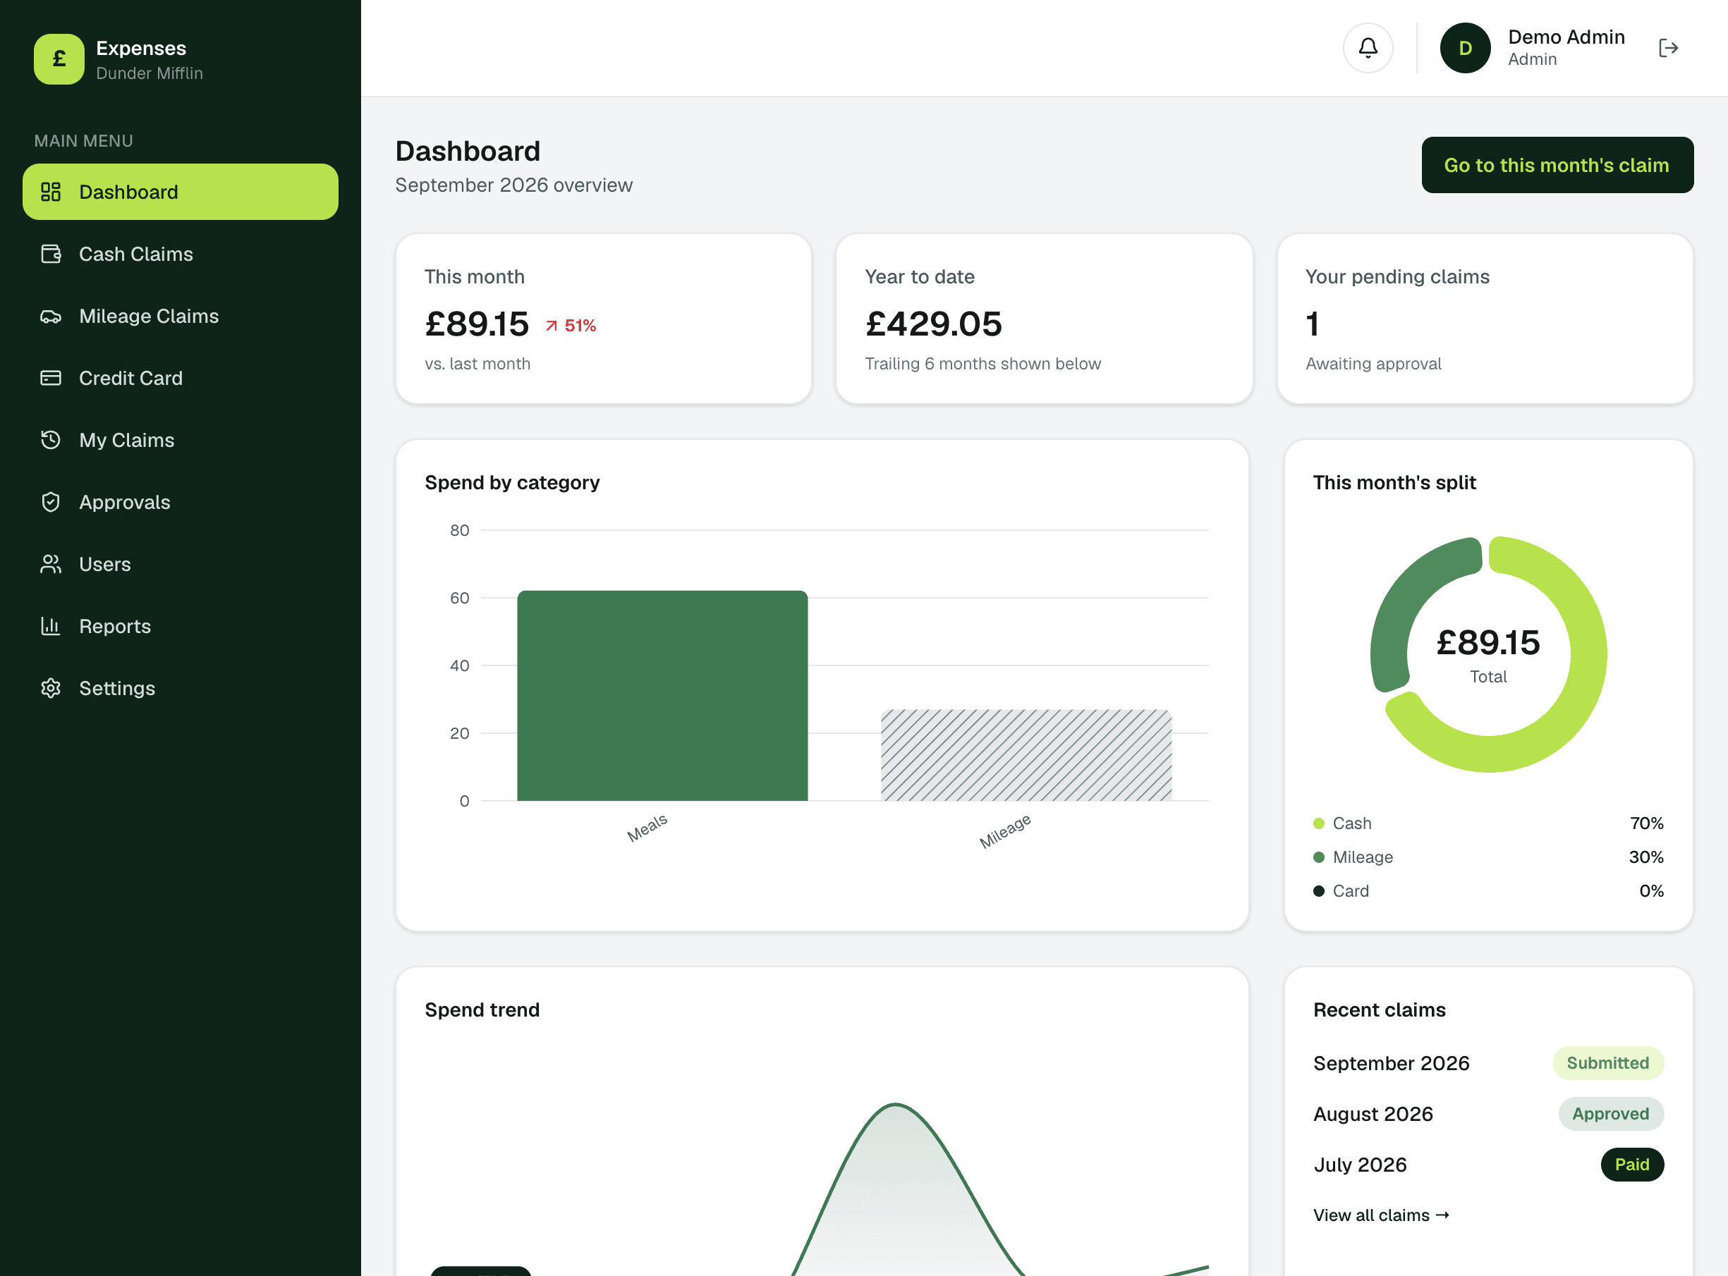Click the My Claims history clock icon
The width and height of the screenshot is (1728, 1276).
(51, 439)
